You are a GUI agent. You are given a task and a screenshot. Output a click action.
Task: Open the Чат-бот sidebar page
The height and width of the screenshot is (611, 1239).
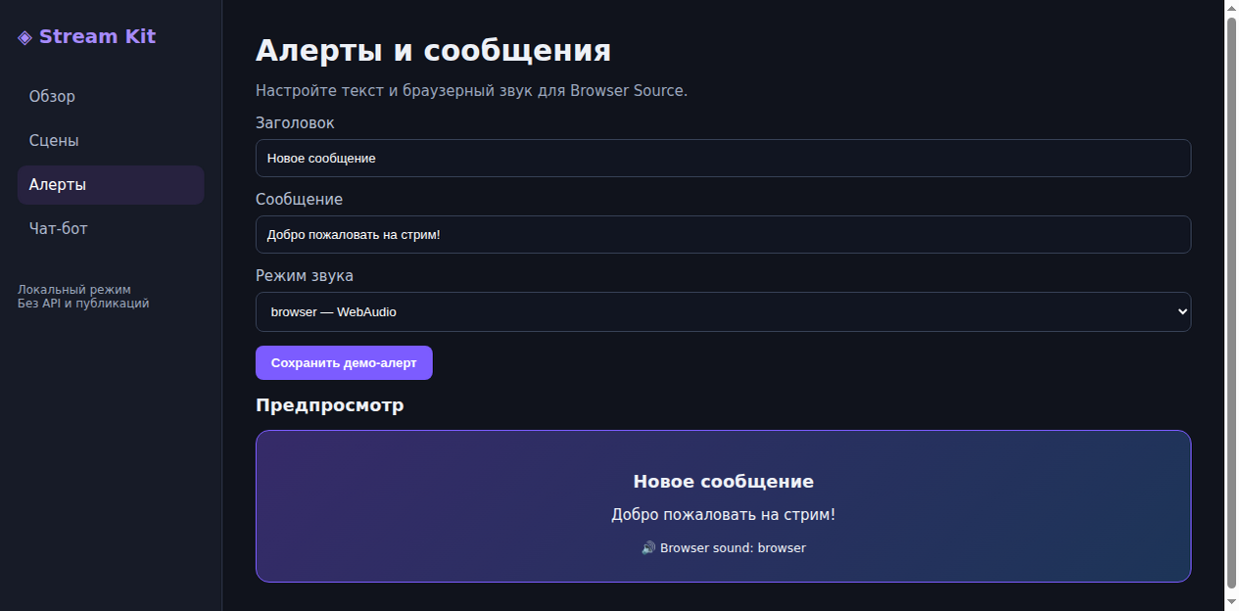coord(111,229)
